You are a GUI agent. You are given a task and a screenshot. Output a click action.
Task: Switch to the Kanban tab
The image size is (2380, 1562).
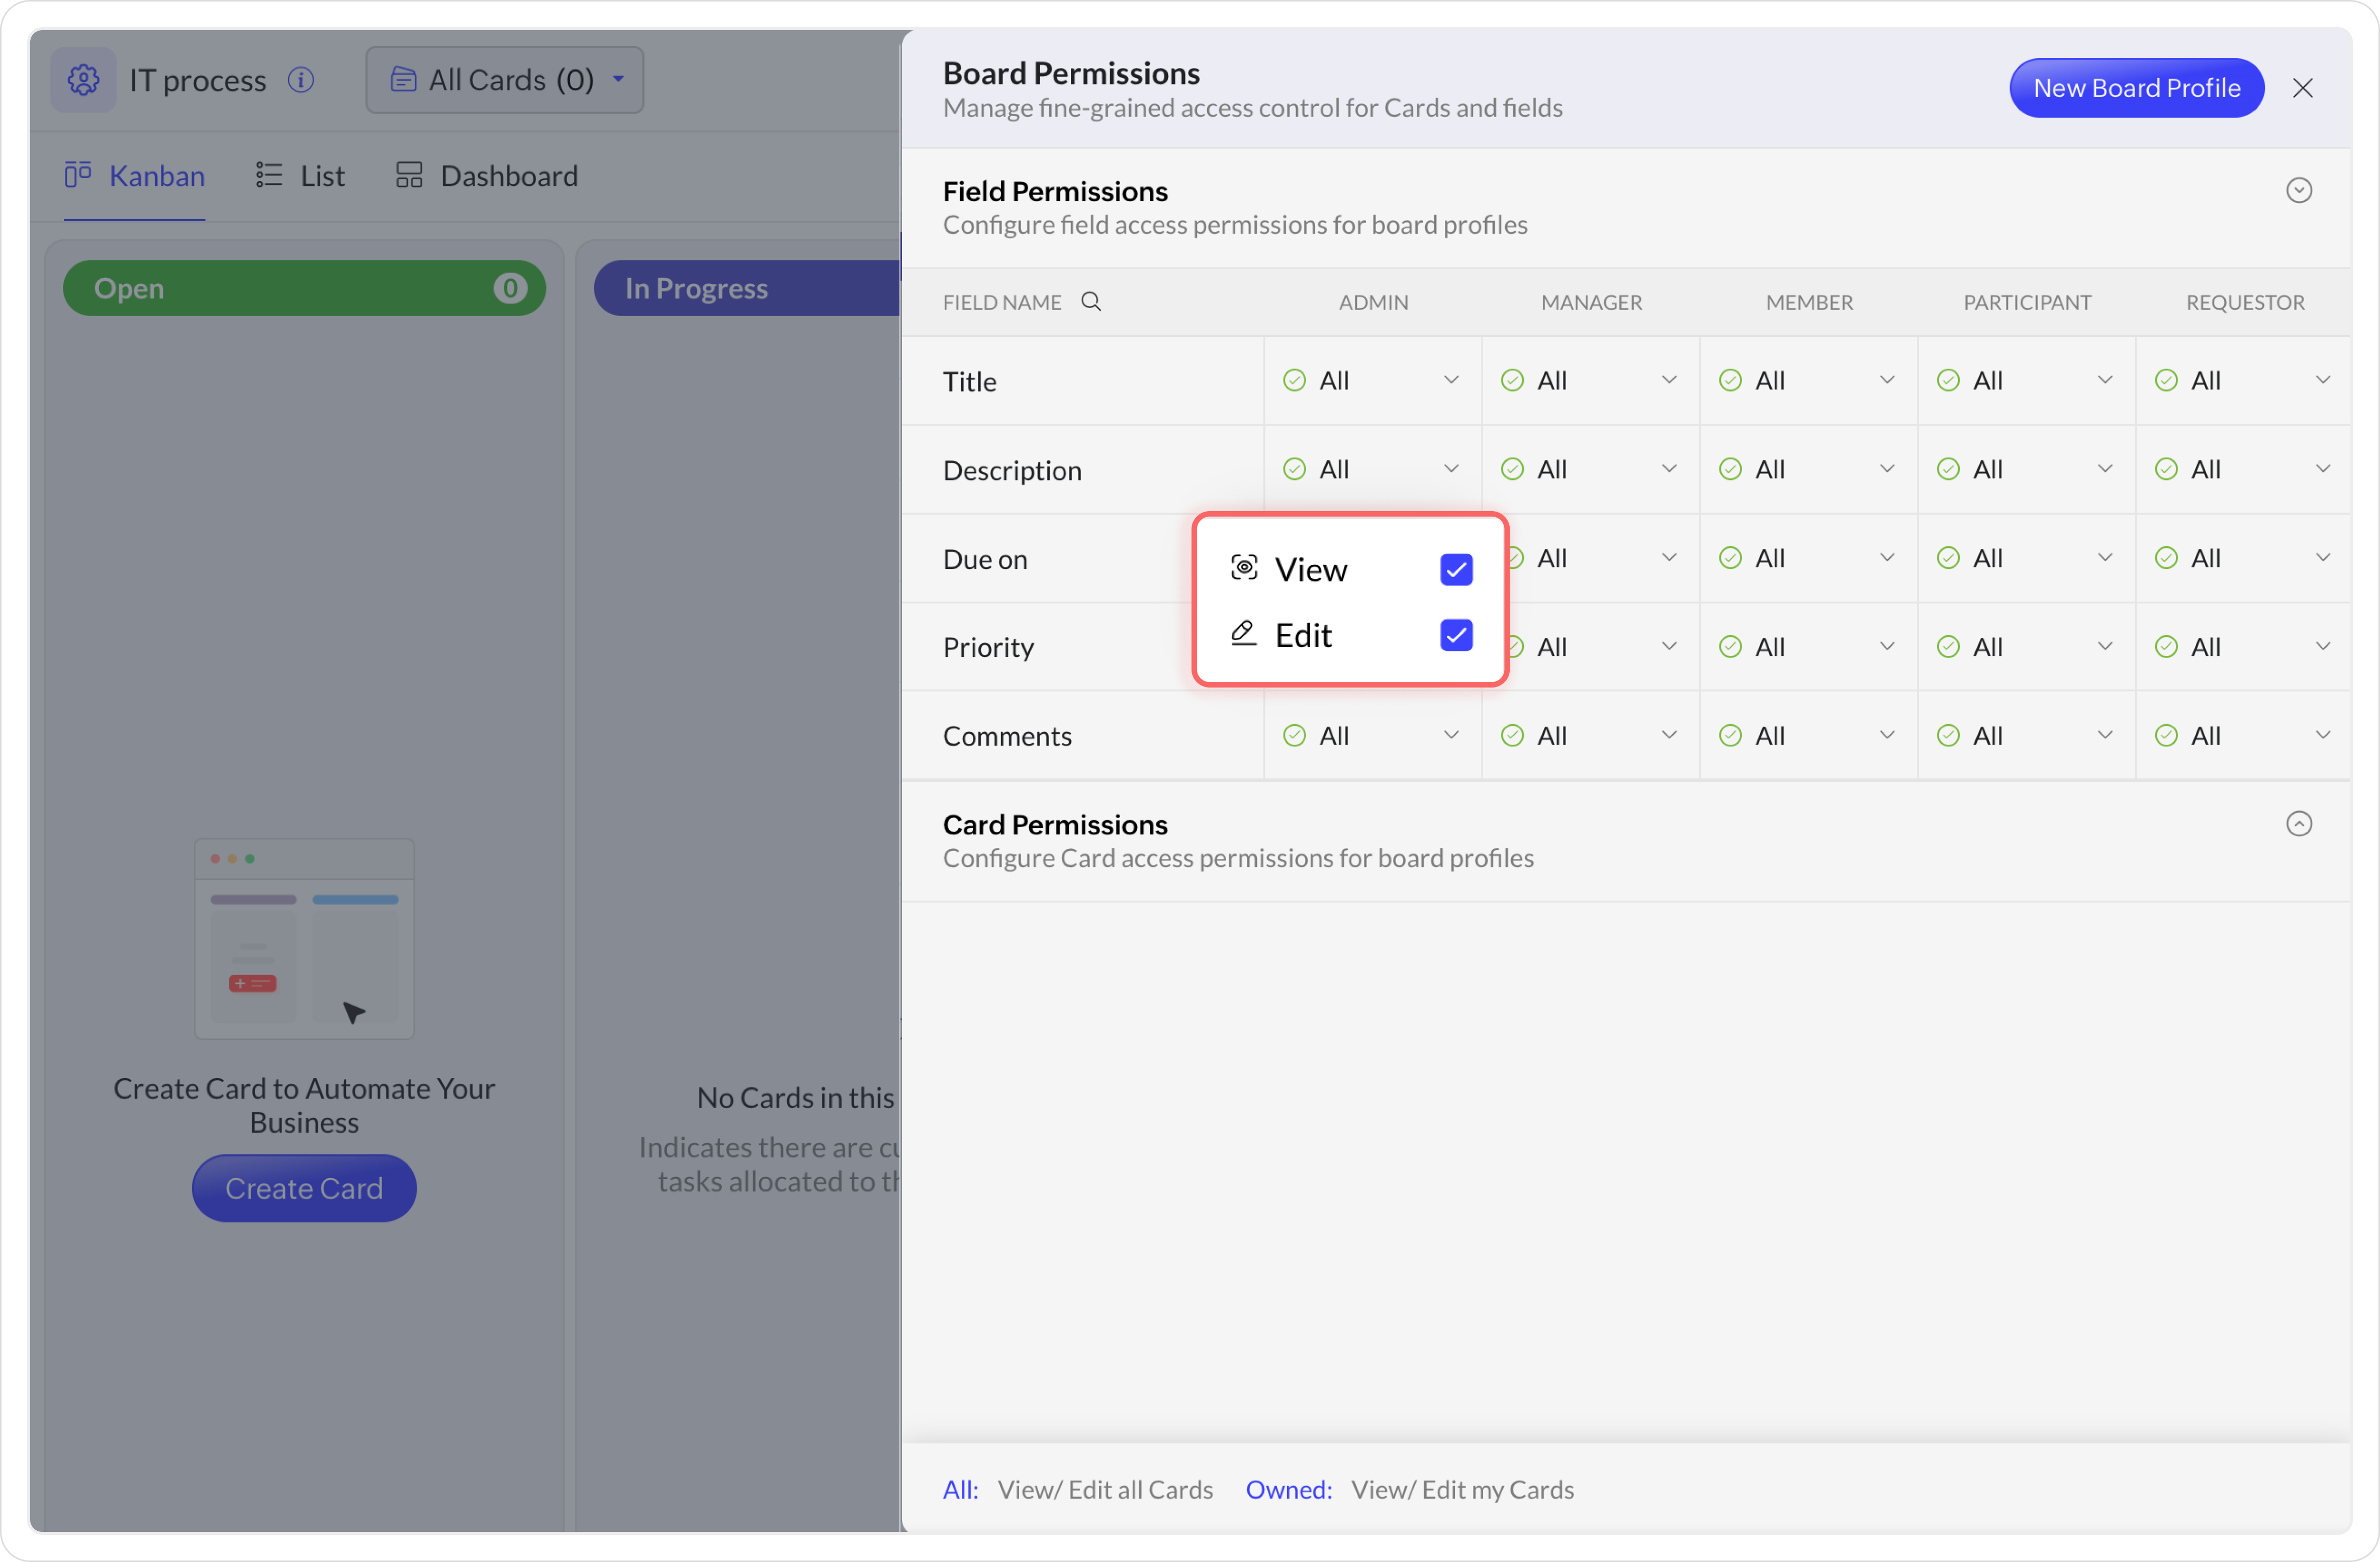[156, 176]
